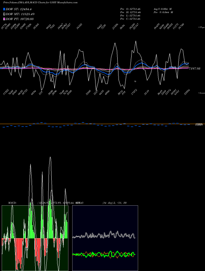Click the chart title mentioning MunafaSutra.com
Viewport: 205px width, 271px height.
pos(40,2)
